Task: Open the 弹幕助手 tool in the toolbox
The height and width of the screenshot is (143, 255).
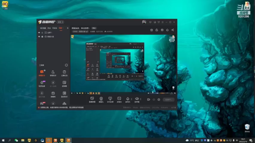Action: pyautogui.click(x=42, y=73)
